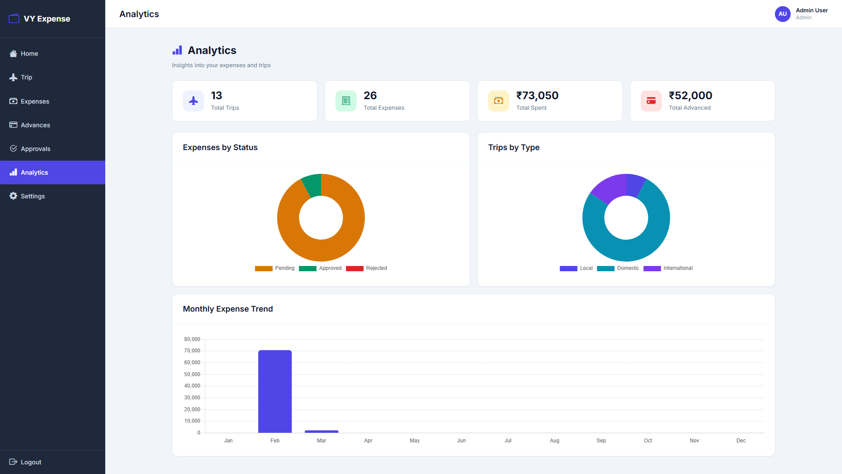Click the AU admin avatar
This screenshot has width=842, height=474.
coord(783,14)
